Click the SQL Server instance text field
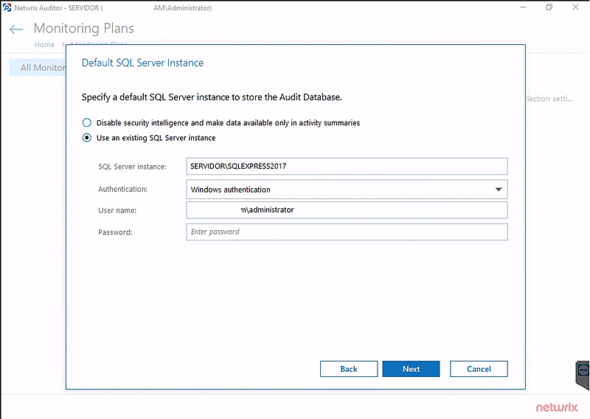The height and width of the screenshot is (419, 590). [x=347, y=166]
